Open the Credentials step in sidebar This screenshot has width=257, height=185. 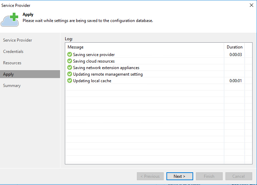[13, 52]
